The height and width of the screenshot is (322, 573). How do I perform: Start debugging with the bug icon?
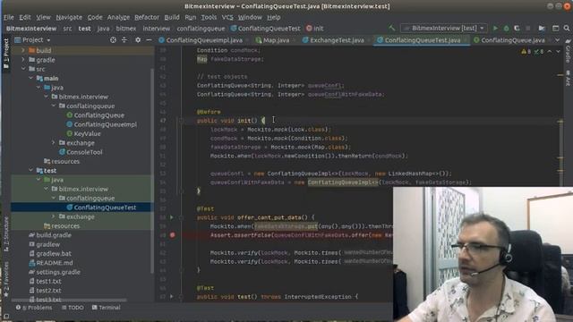pos(506,28)
